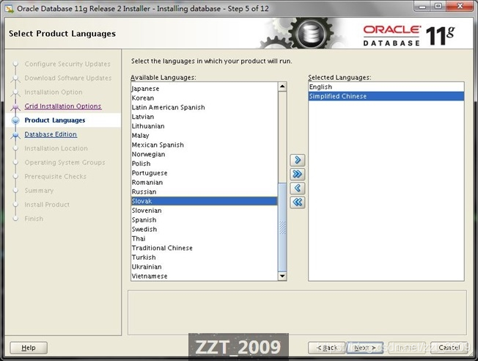Go back with the Back button

click(x=326, y=348)
